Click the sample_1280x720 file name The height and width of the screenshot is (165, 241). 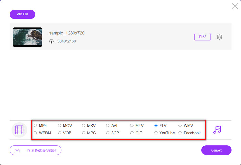[67, 33]
